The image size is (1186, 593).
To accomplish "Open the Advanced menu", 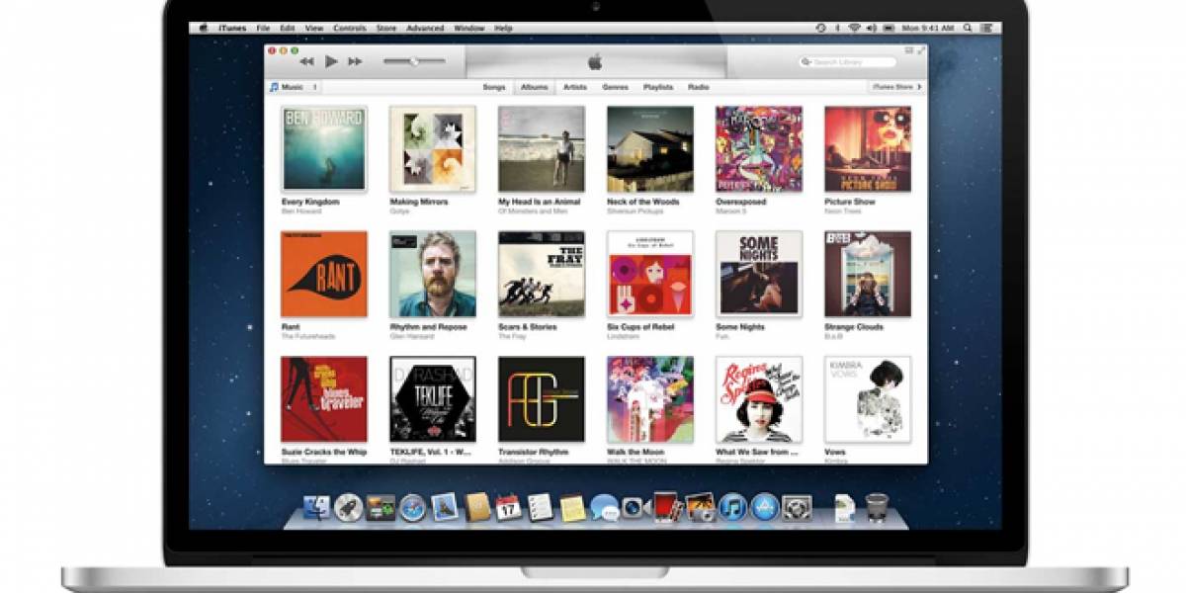I will (425, 28).
